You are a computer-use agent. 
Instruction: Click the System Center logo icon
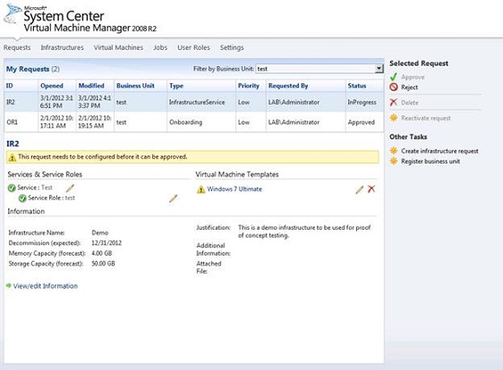(13, 13)
